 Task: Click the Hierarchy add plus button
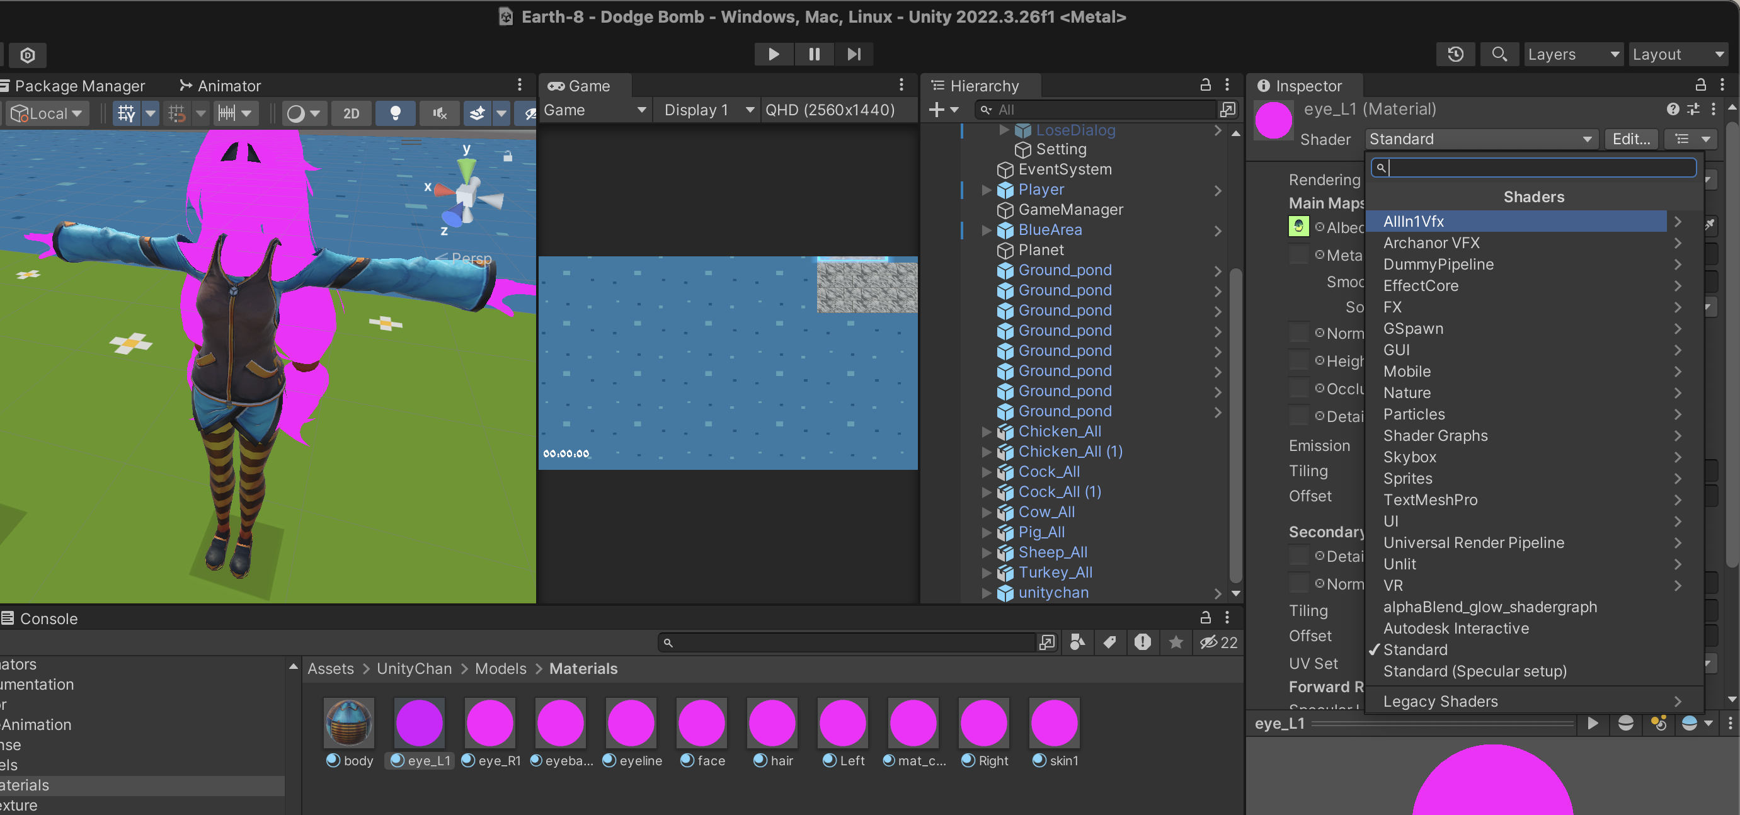(936, 110)
